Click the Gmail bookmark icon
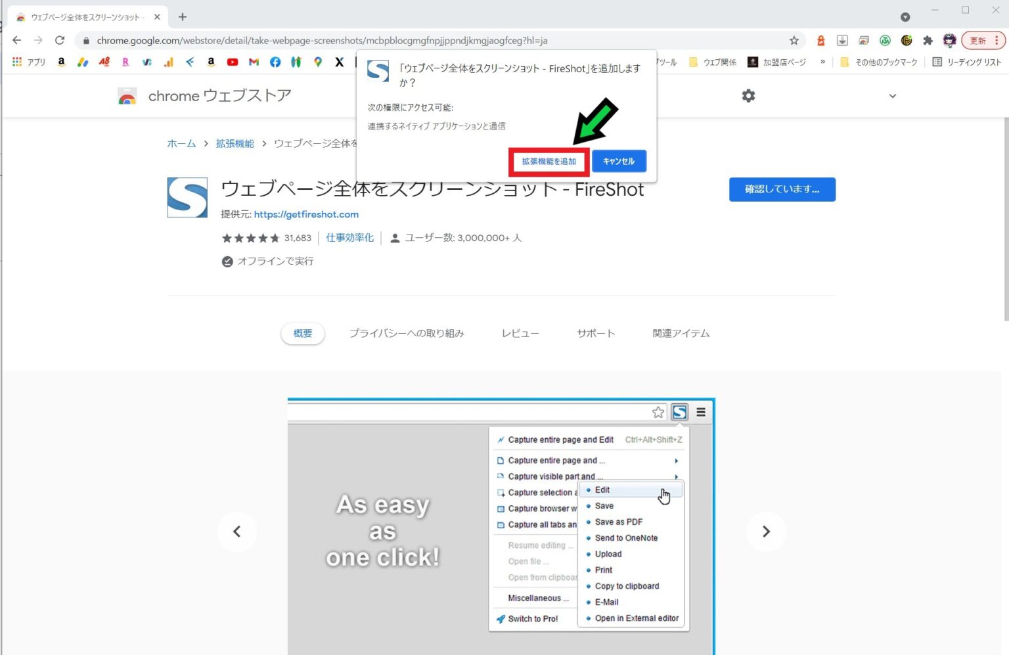This screenshot has width=1009, height=655. (x=254, y=62)
